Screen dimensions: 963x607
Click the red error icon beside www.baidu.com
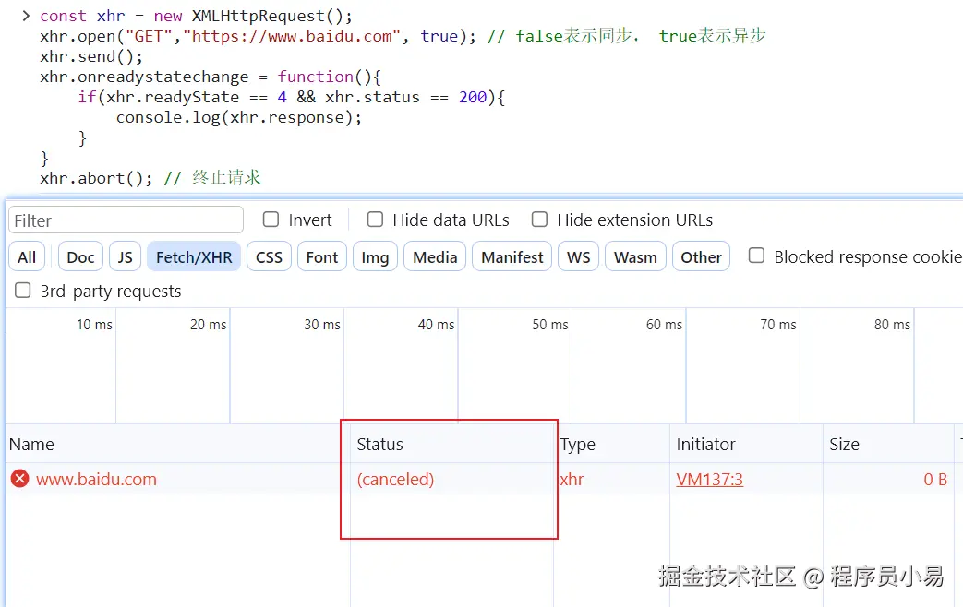click(x=19, y=479)
